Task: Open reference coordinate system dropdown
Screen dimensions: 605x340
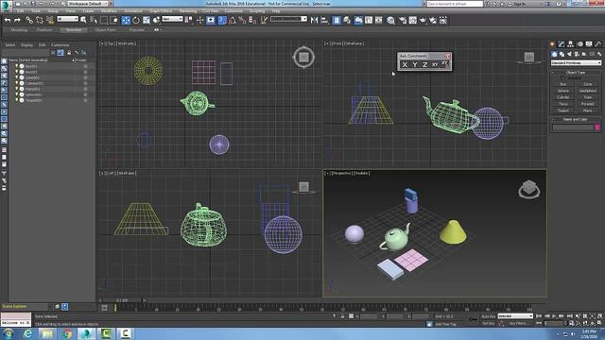Action: coord(172,19)
